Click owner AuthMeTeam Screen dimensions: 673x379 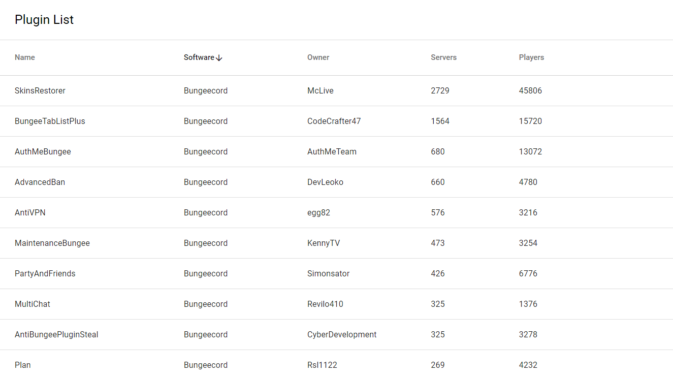[332, 152]
